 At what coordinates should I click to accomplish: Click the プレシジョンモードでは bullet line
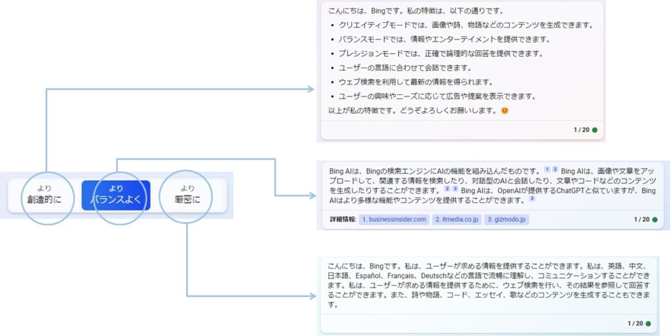440,54
